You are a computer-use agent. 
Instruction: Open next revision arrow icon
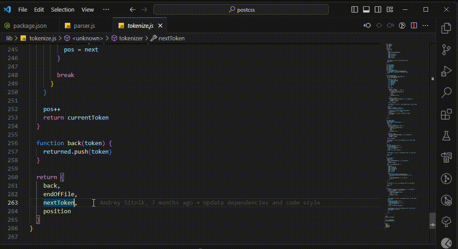pos(390,26)
